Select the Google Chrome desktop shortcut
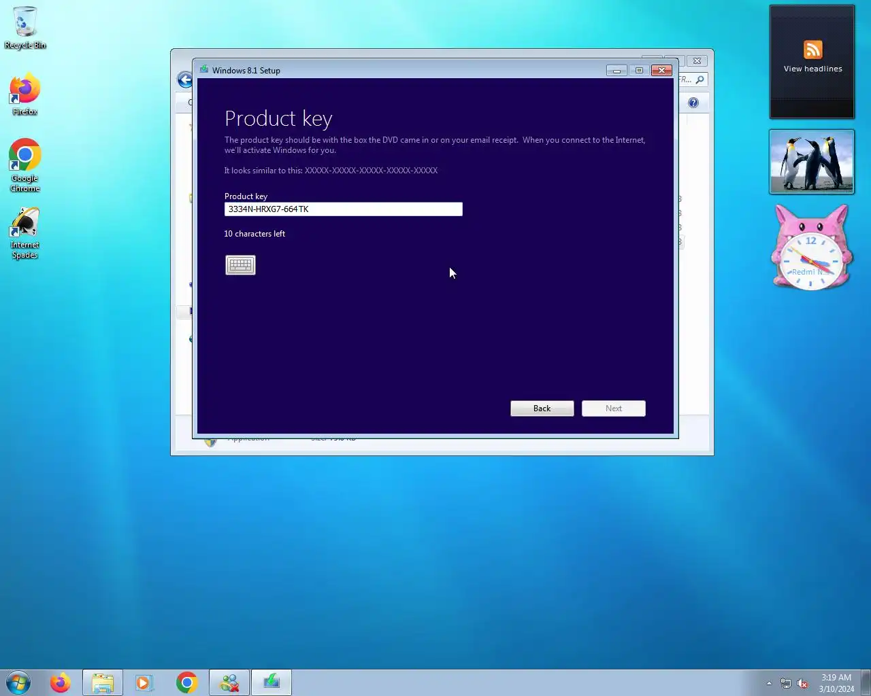Screen dimensions: 871x696 tap(25, 166)
